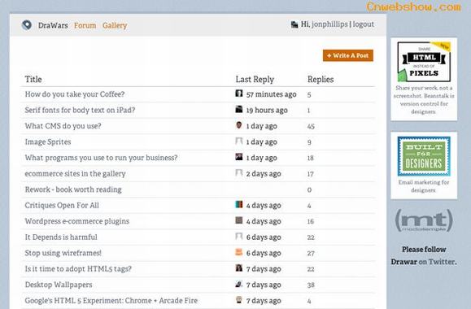Click the reply count '27'
471x309 pixels.
(x=311, y=254)
